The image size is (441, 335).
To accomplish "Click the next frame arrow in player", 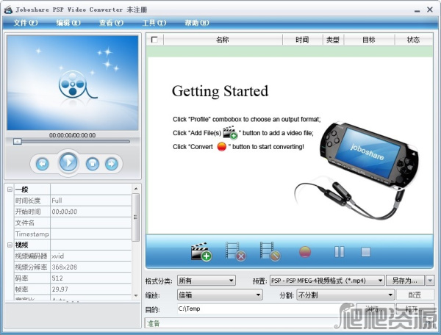I will click(x=112, y=164).
